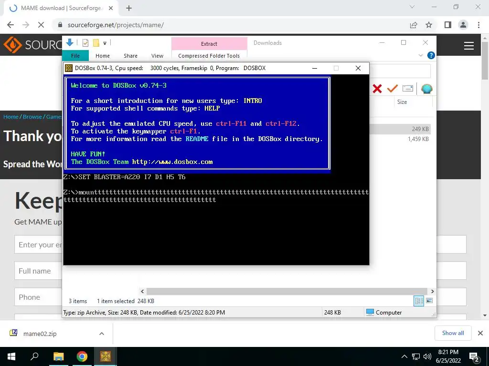Open the Windows Start menu
The image size is (489, 366).
(x=11, y=356)
